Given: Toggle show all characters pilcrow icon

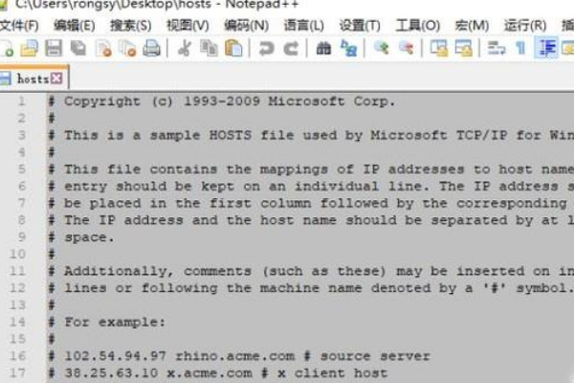Looking at the screenshot, I should [521, 48].
